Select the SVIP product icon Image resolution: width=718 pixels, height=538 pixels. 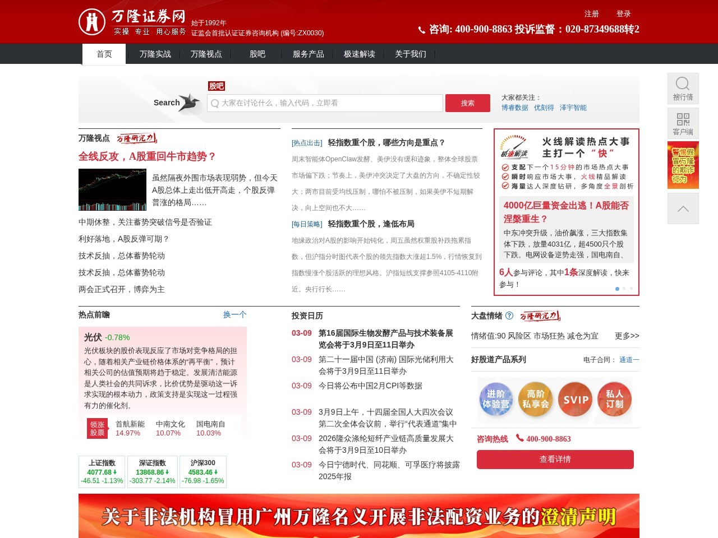(x=575, y=400)
